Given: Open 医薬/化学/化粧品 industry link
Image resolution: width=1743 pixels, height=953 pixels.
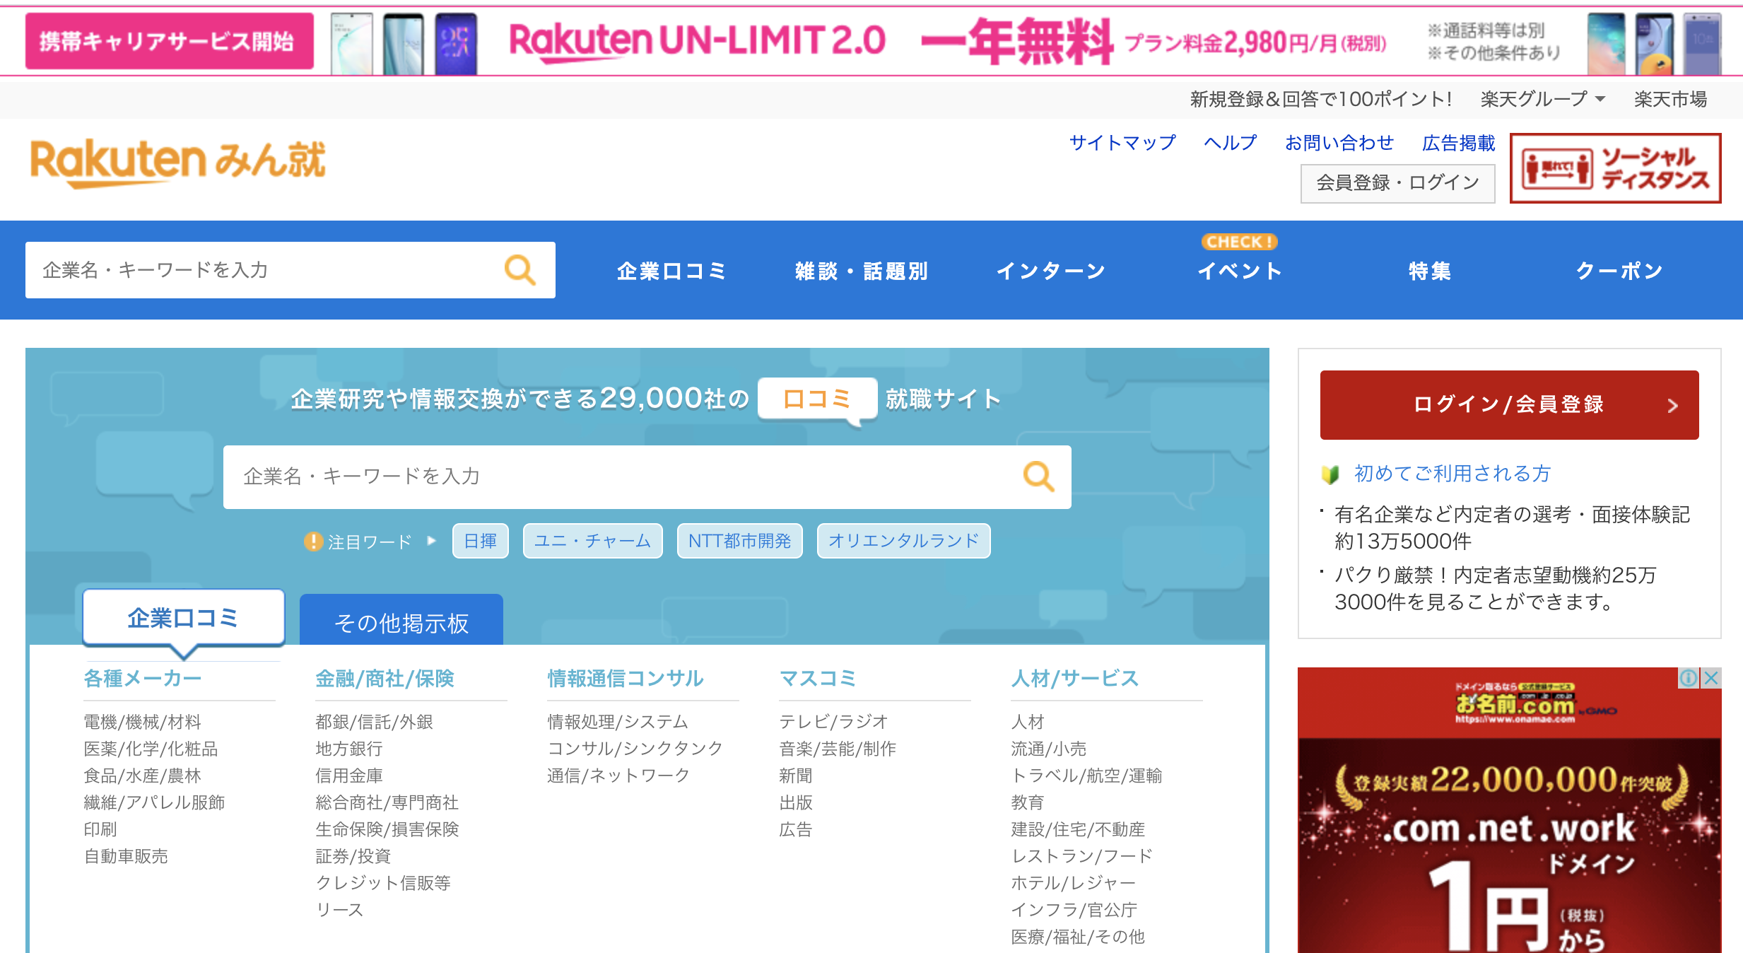Looking at the screenshot, I should point(151,749).
